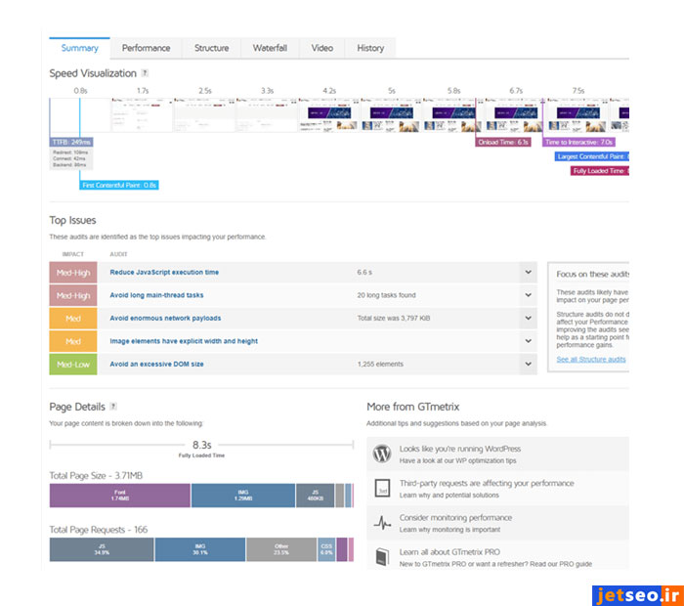This screenshot has height=606, width=684.
Task: Click the third-party requests icon
Action: coord(382,489)
